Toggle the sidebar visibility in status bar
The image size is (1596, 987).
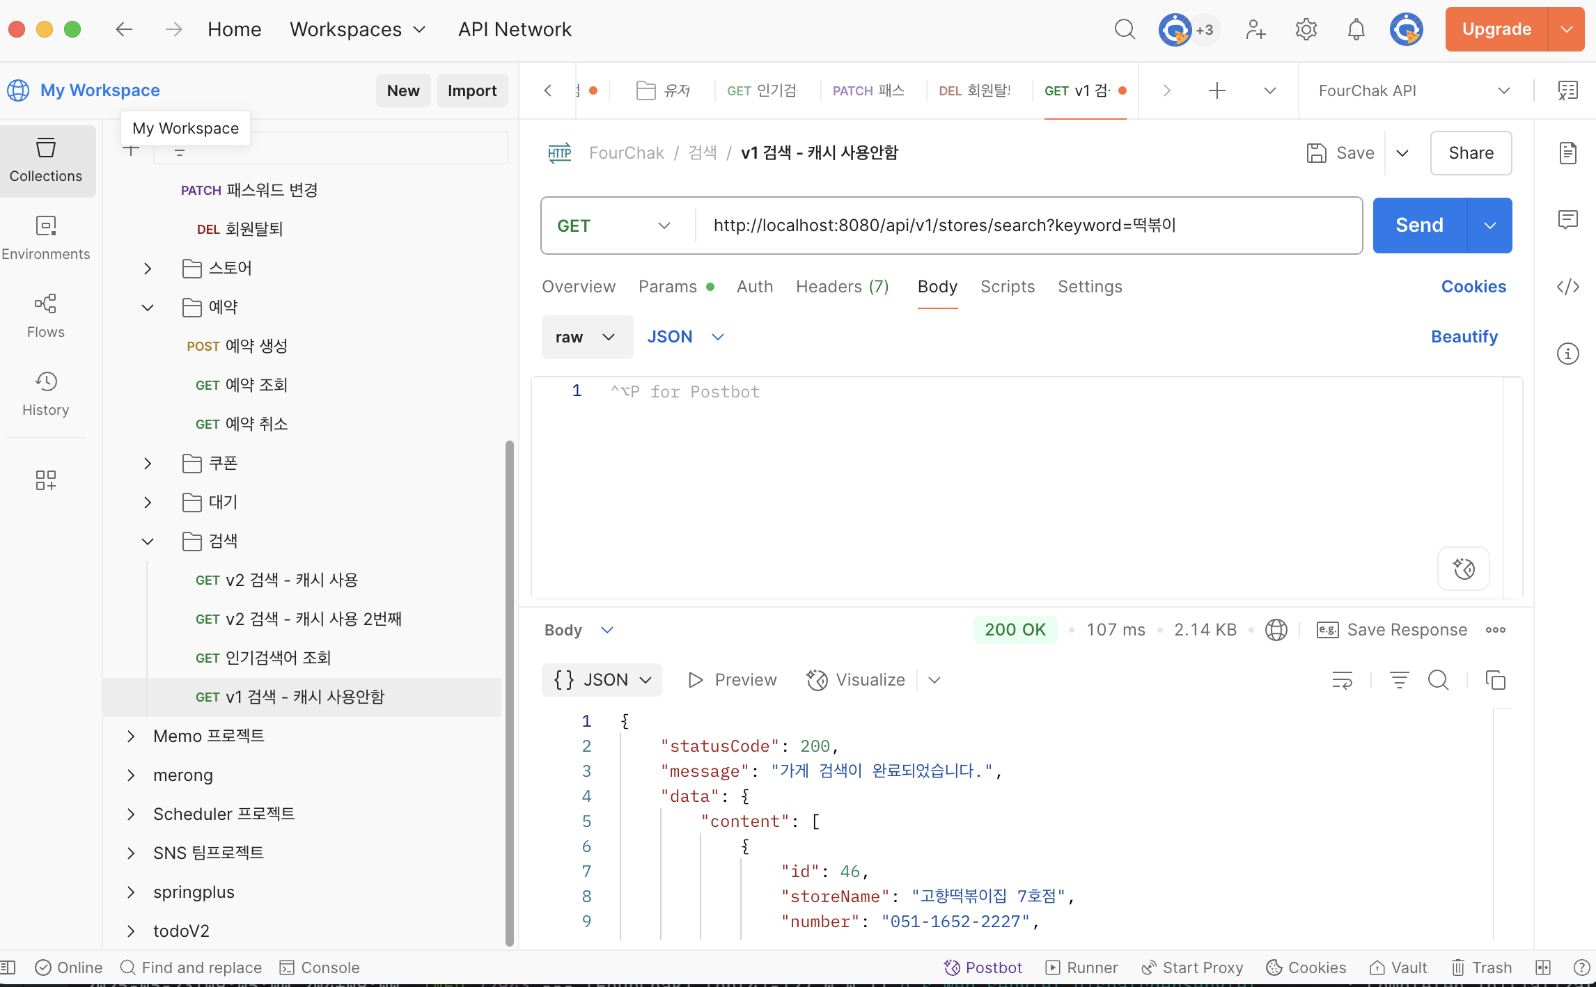8,968
